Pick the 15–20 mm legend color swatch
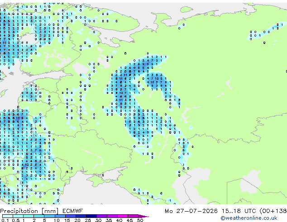This screenshot has width=287, height=222. click(70, 216)
